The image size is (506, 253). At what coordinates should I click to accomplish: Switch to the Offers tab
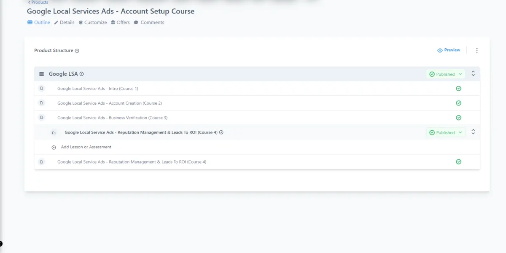click(120, 22)
